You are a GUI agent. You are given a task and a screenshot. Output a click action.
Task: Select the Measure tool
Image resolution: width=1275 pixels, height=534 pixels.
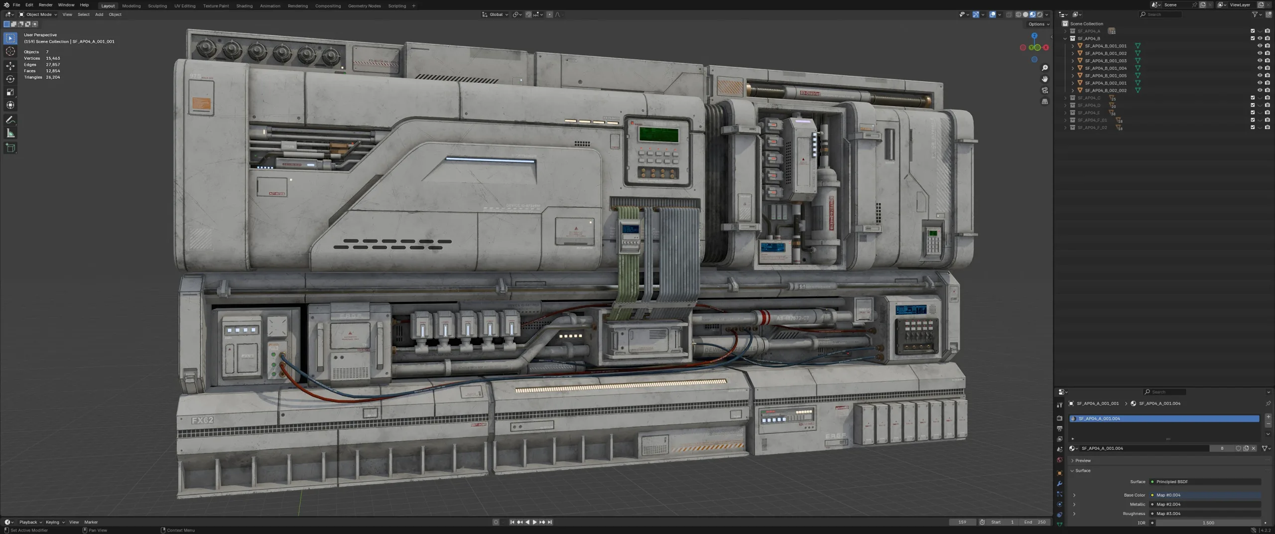[10, 133]
